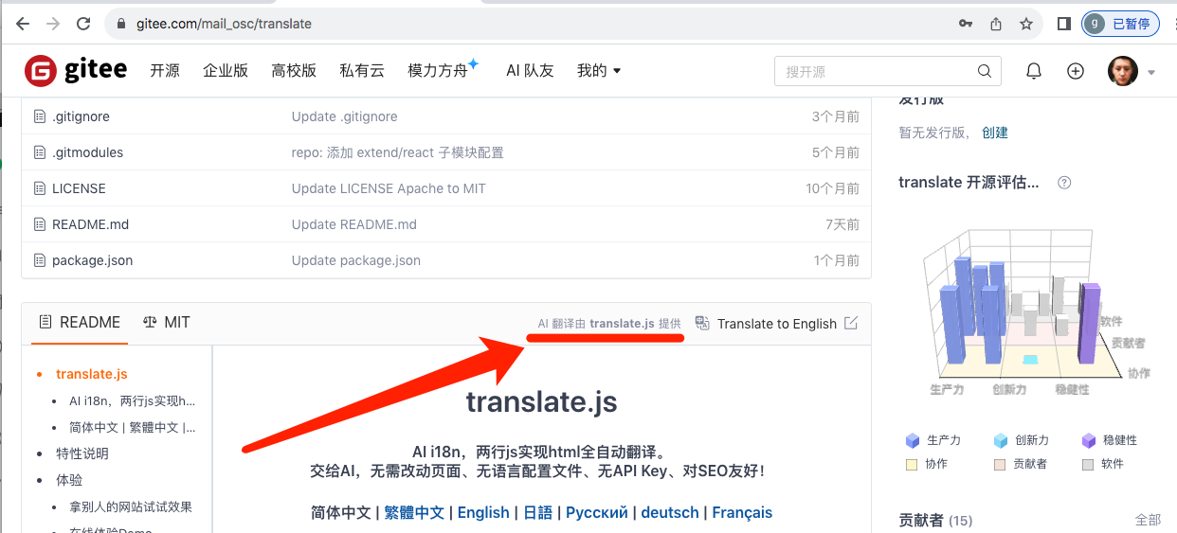Click the help icon beside 开源评估
This screenshot has height=533, width=1177.
1064,183
